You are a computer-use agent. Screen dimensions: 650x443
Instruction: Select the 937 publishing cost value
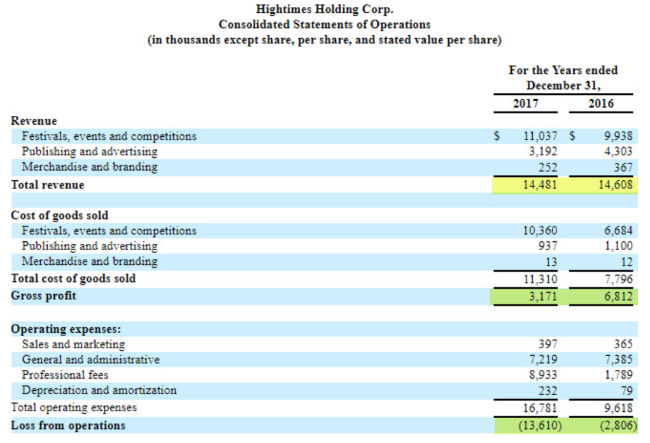548,246
